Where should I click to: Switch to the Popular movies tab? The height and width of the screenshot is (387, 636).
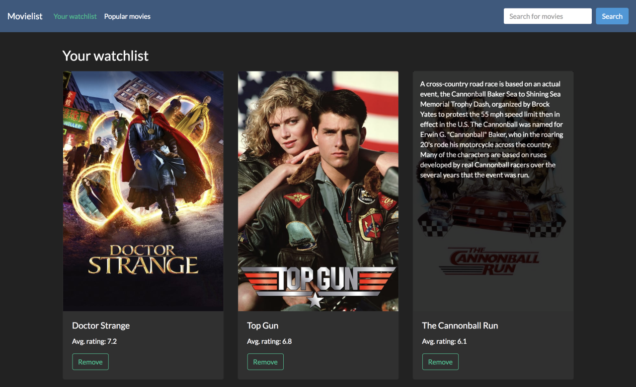[127, 16]
